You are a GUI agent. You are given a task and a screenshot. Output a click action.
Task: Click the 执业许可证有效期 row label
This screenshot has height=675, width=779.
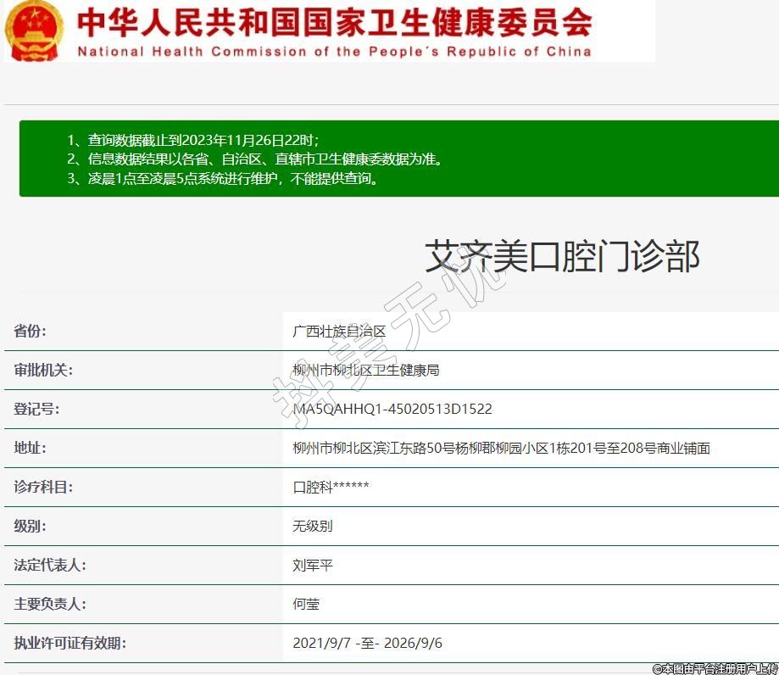click(70, 643)
